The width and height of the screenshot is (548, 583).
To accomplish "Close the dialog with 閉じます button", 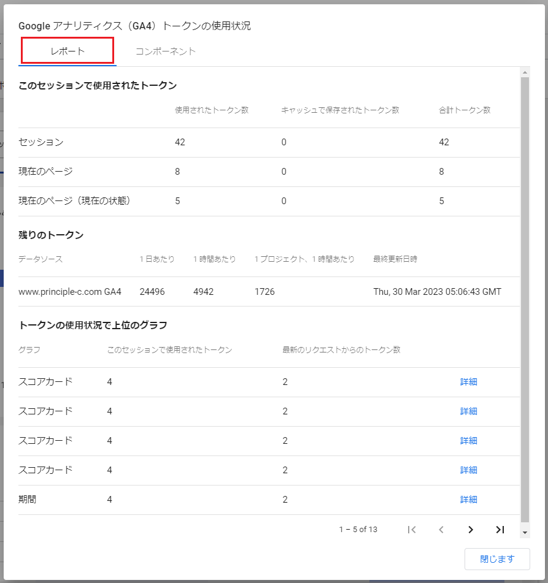I will [497, 559].
